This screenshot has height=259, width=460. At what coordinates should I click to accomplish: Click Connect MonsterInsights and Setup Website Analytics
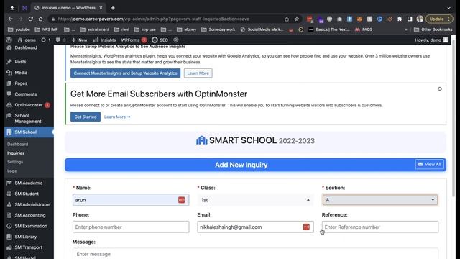pos(125,73)
